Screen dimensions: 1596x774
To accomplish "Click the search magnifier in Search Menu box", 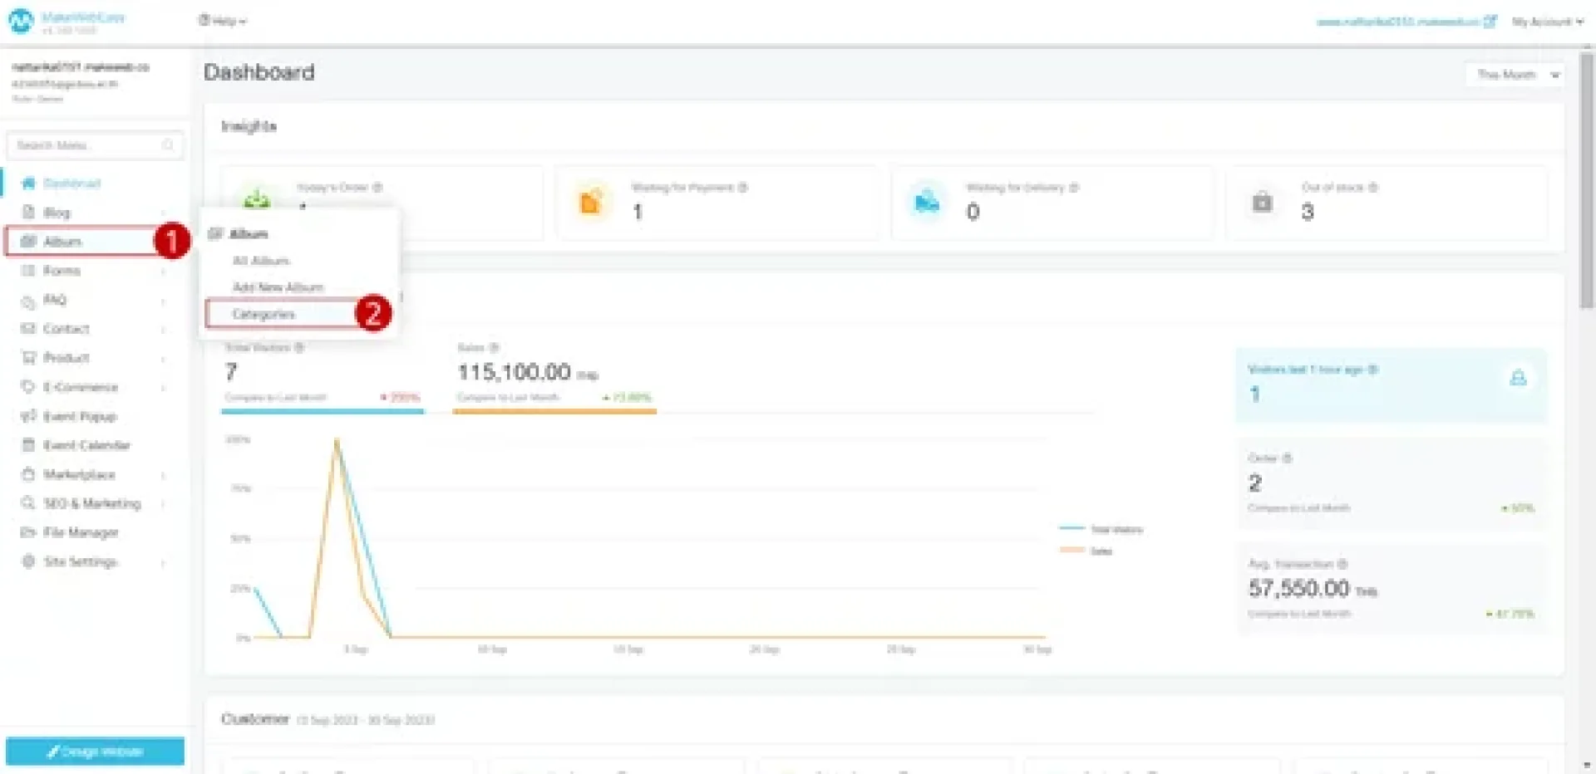I will pyautogui.click(x=168, y=145).
